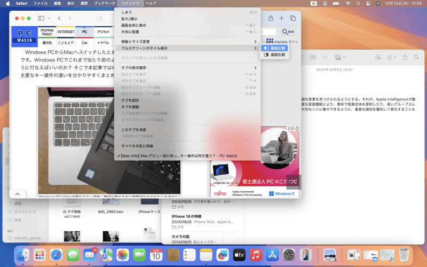This screenshot has height=267, width=427.
Task: Open Safari sidebar dropdown chevron
Action: [49, 18]
